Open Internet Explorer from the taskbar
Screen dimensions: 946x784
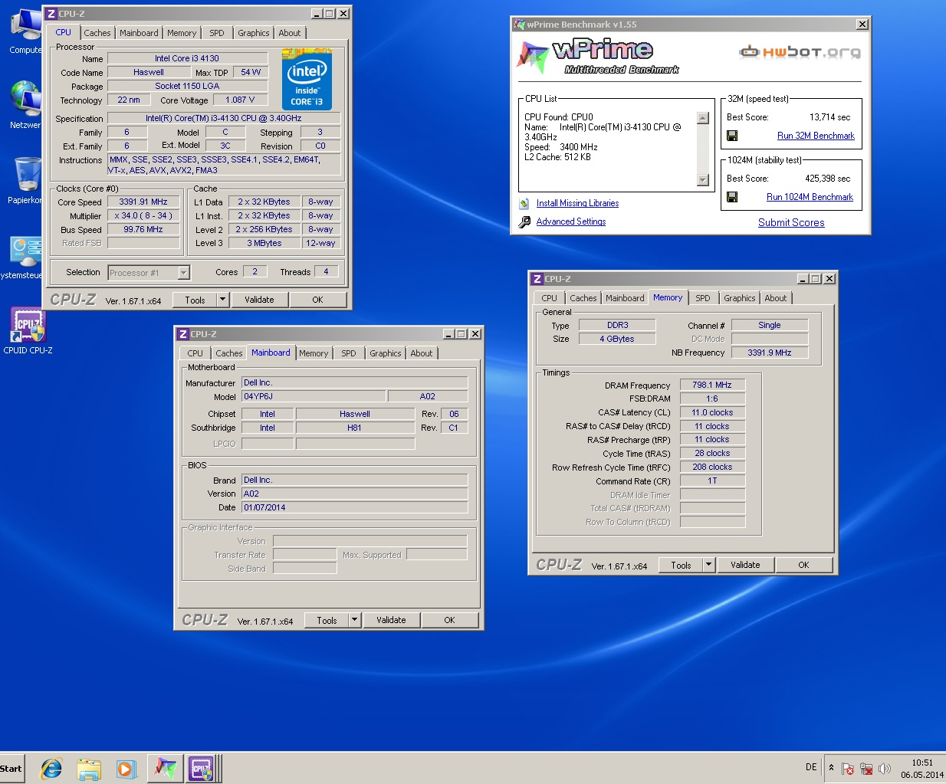[51, 769]
